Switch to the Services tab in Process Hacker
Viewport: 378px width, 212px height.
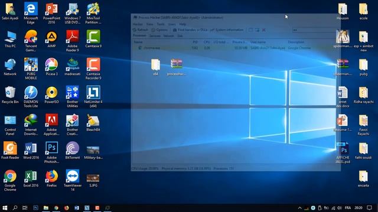click(155, 36)
